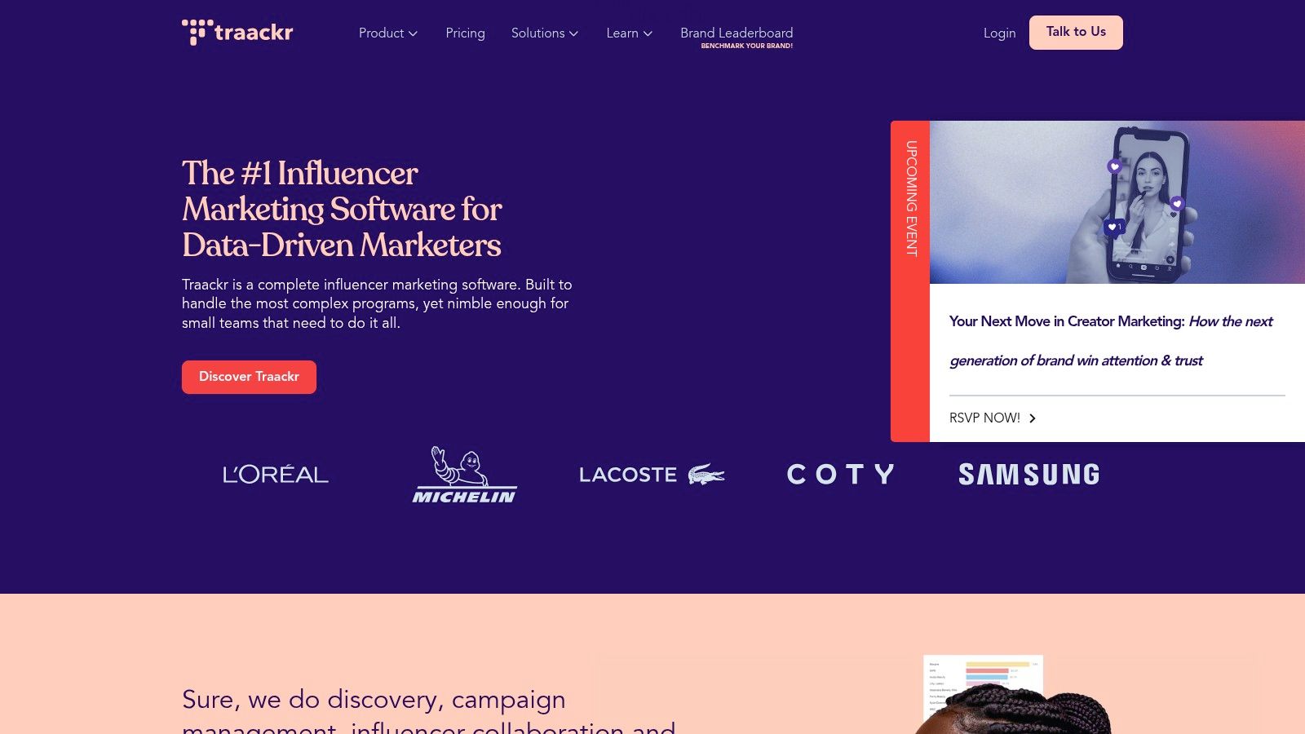Screen dimensions: 1305x734
Task: Expand the Solutions dropdown menu
Action: point(545,33)
